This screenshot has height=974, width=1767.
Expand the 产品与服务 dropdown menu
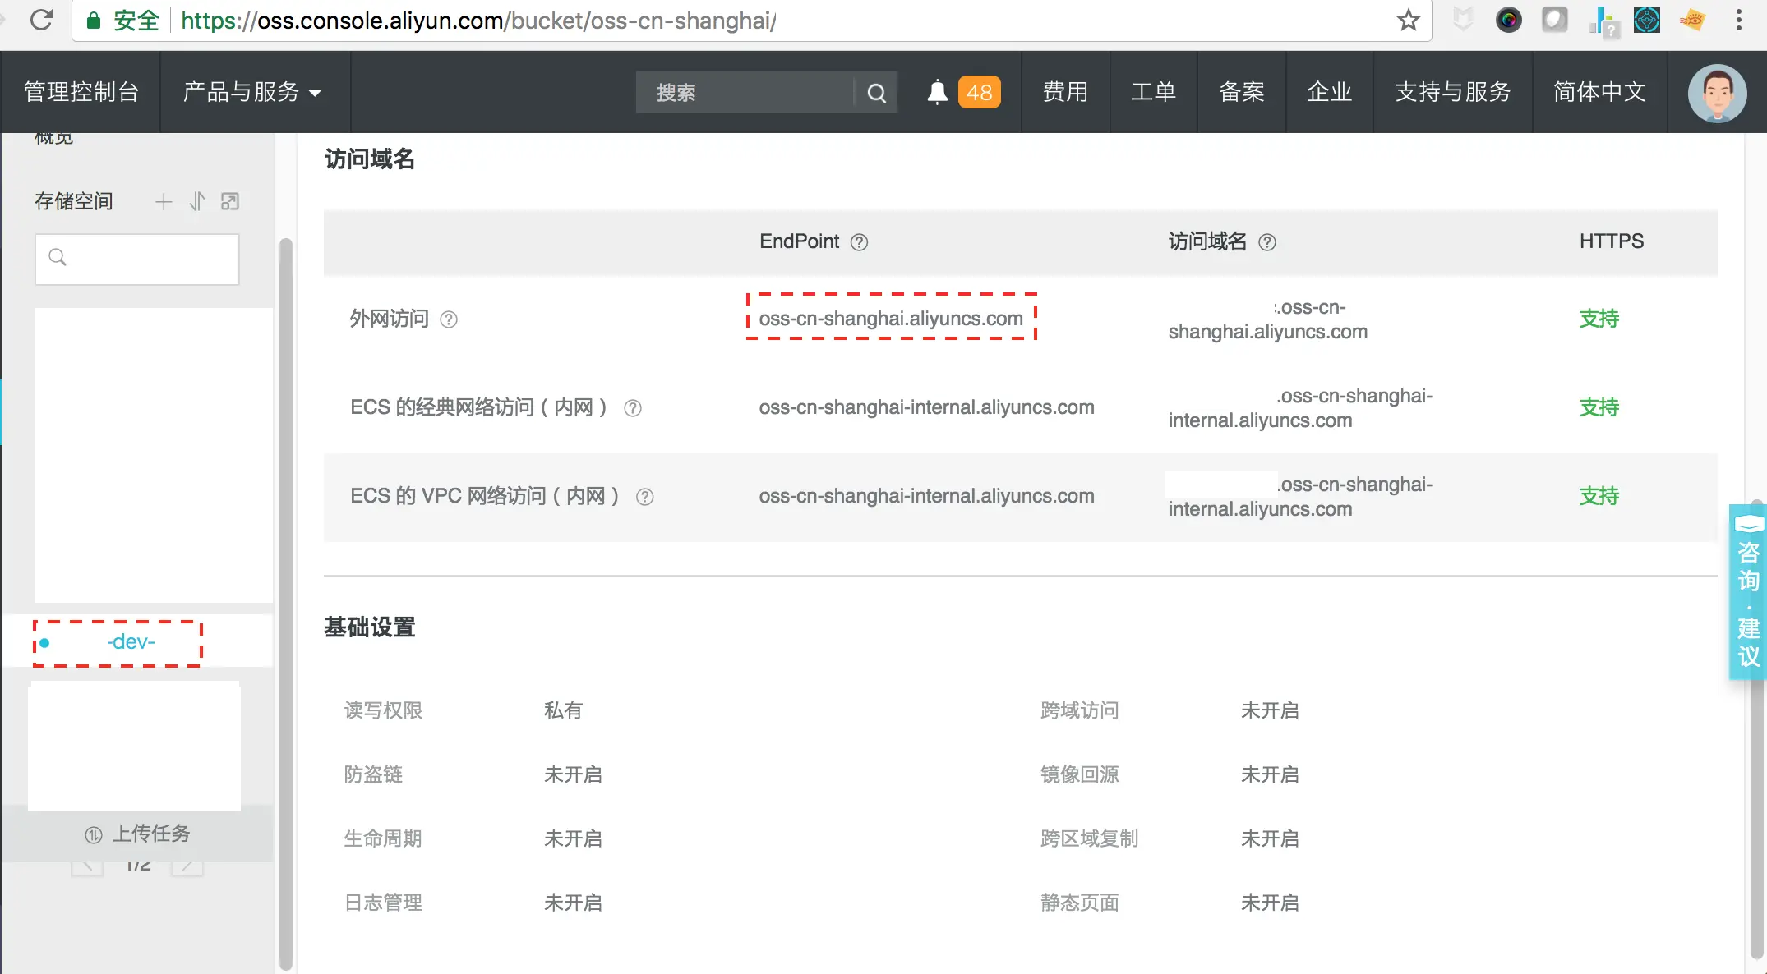coord(251,92)
